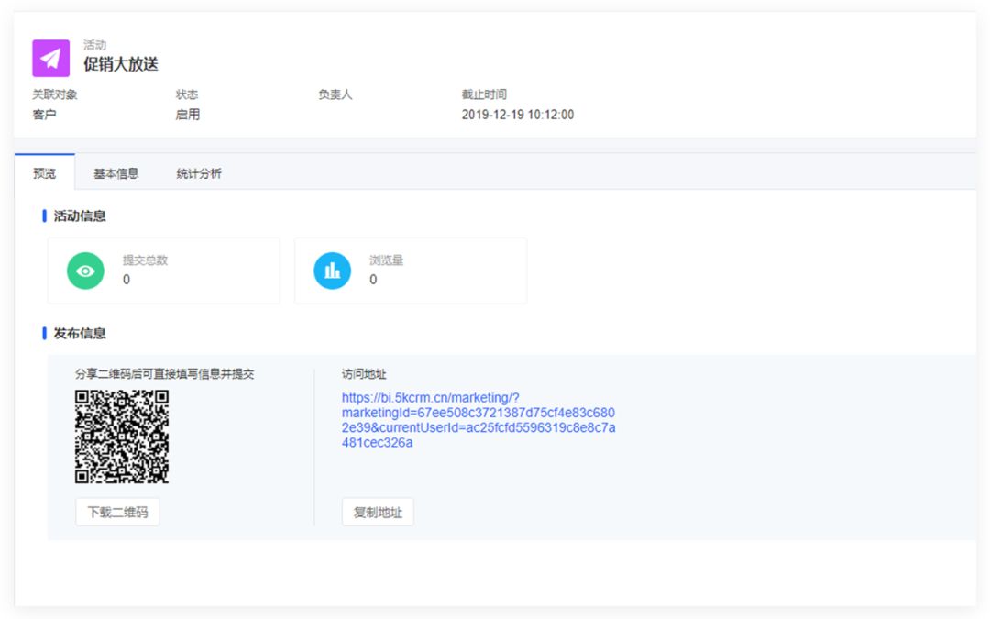
Task: Click the purple paper-plane activity icon
Action: pos(50,58)
